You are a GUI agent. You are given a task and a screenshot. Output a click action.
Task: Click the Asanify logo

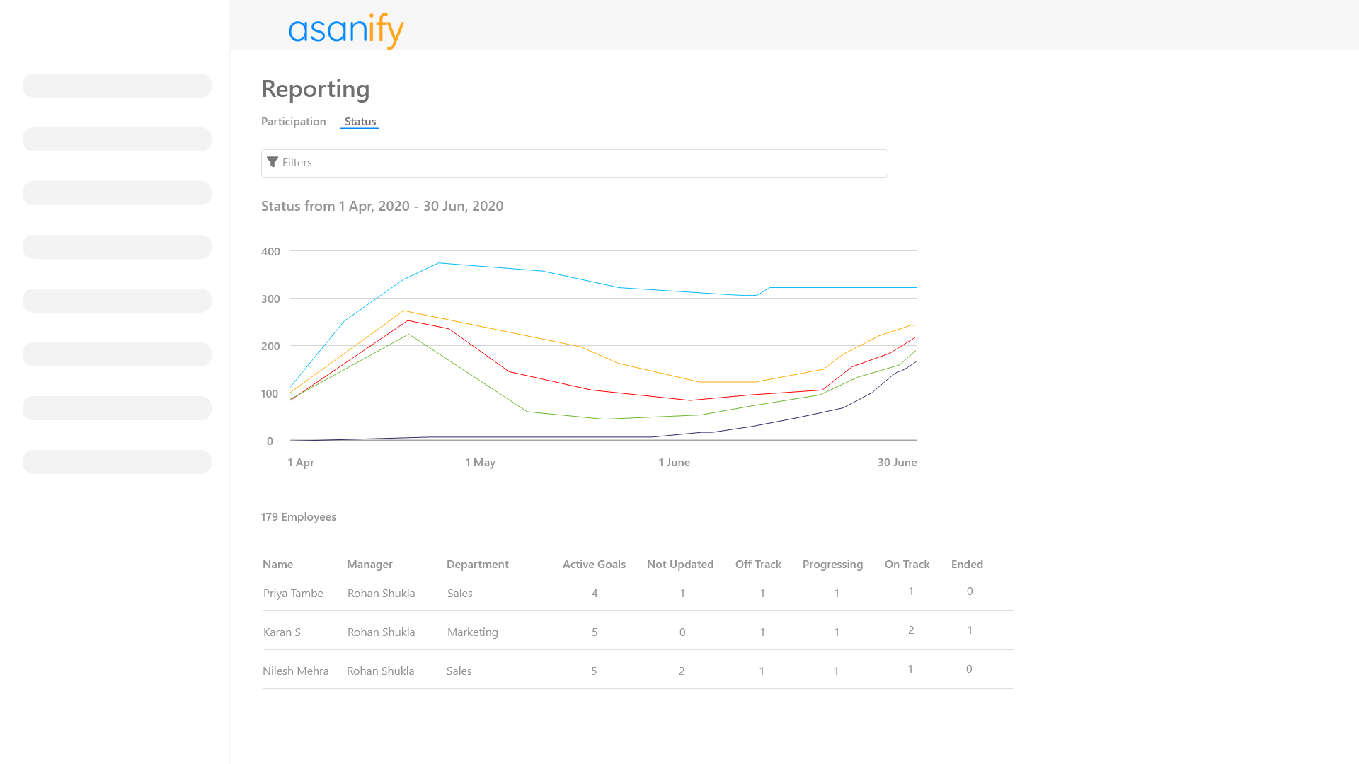point(345,30)
